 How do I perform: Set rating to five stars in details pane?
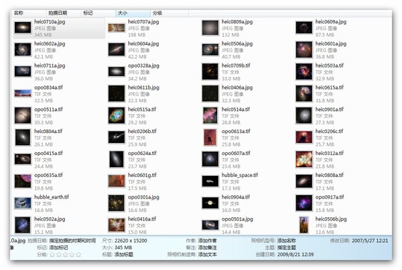click(78, 255)
